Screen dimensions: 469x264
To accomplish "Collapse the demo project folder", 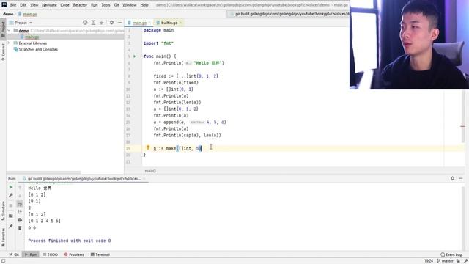I will (x=9, y=31).
